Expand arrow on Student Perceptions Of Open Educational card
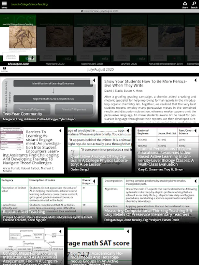This screenshot has width=199, height=265. click(x=195, y=131)
